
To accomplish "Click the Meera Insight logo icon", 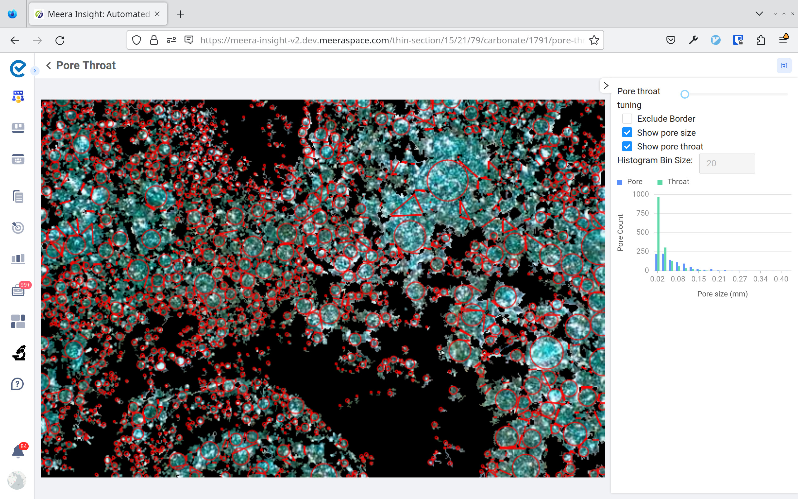I will [x=18, y=69].
